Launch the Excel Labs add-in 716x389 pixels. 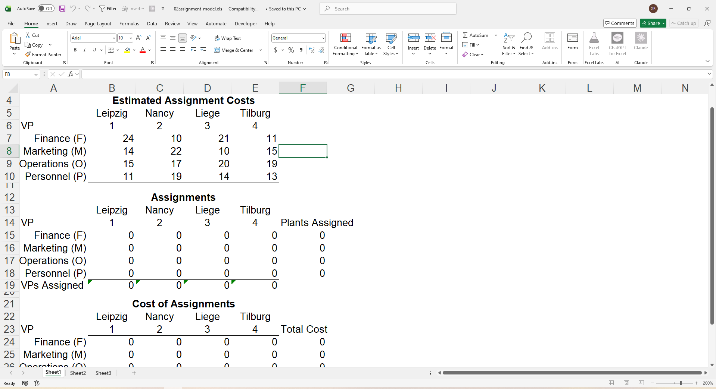click(x=594, y=45)
